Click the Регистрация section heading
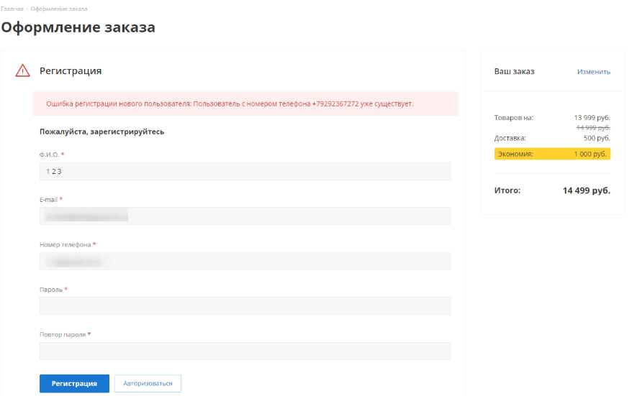Screen dimensions: 632x396 point(71,71)
